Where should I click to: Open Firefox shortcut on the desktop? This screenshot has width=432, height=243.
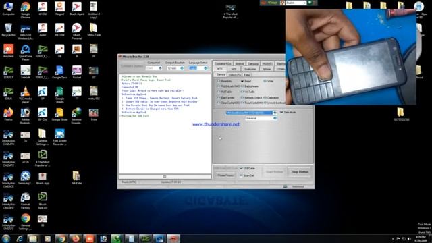[8, 115]
